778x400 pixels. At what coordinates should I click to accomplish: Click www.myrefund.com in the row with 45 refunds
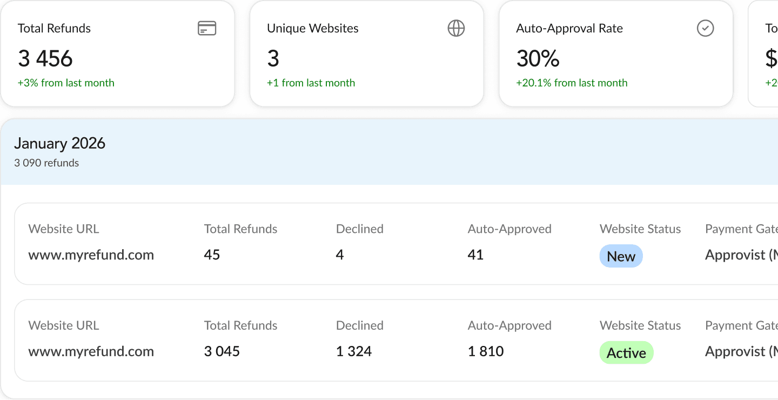pyautogui.click(x=91, y=255)
